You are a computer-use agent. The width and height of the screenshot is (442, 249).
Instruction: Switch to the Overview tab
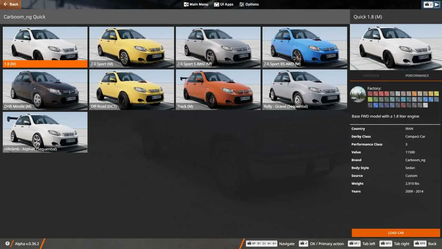click(371, 75)
